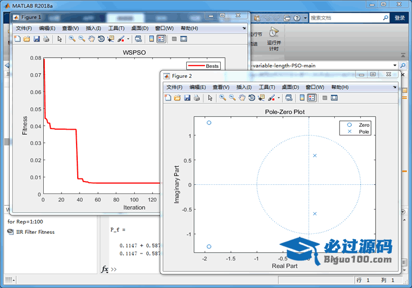Click dock arrow on Figure 1 menu bar

[244, 28]
